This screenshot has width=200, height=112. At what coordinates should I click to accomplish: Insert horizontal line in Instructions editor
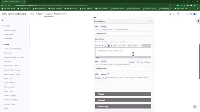pos(130,46)
